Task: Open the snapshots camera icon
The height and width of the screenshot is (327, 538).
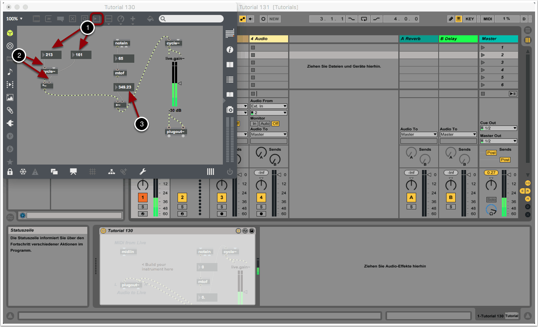Action: [x=230, y=110]
